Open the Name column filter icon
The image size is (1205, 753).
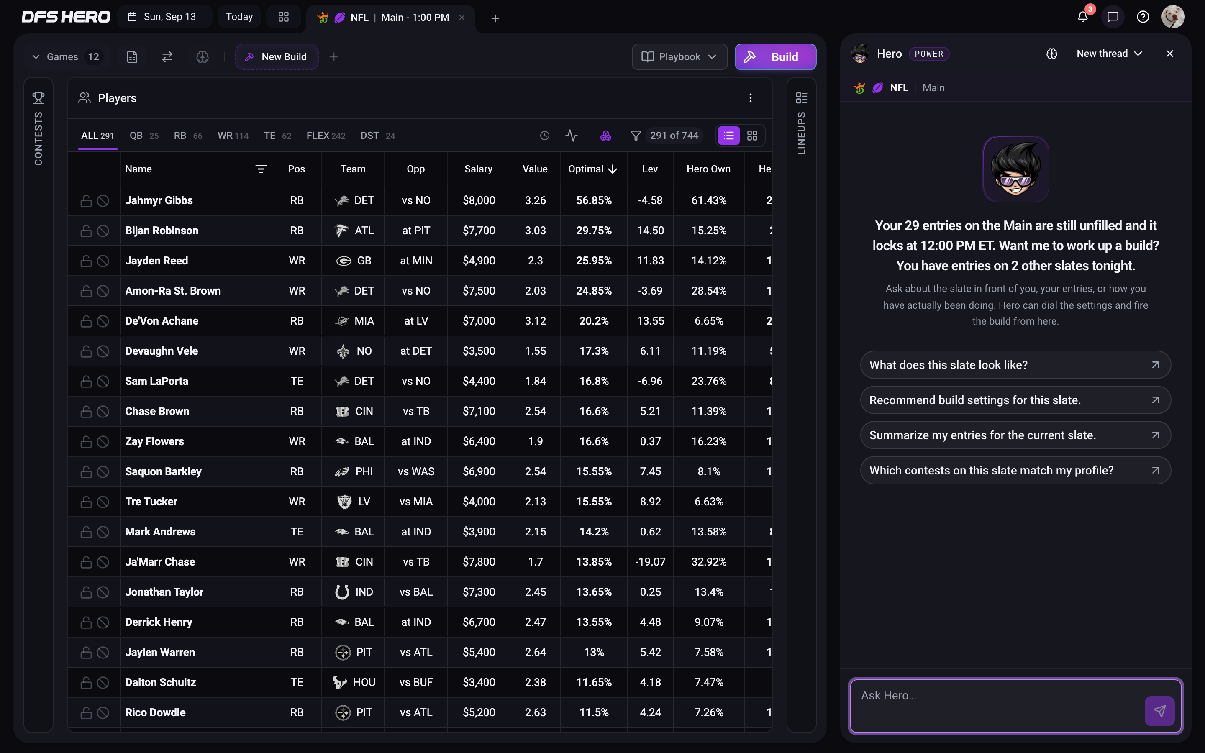point(260,169)
